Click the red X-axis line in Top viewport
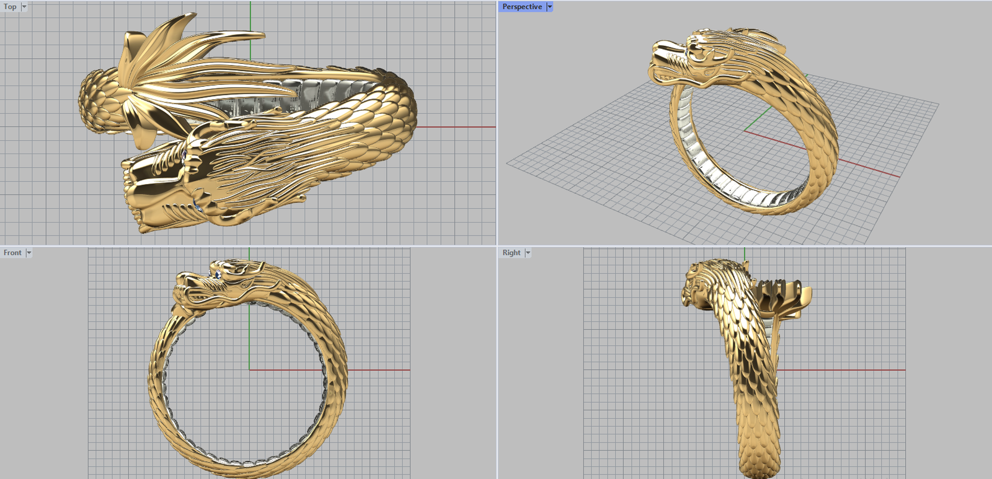Viewport: 992px width, 479px height. click(459, 127)
